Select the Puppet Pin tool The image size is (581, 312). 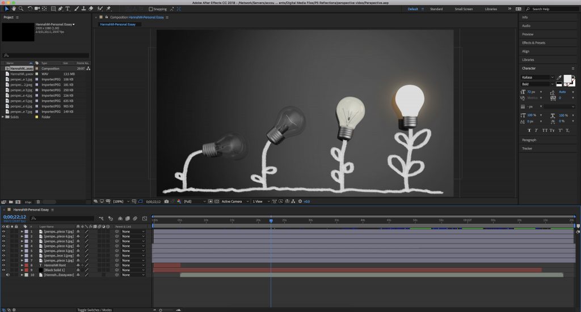coord(108,9)
